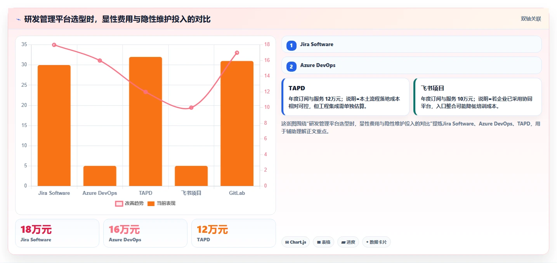Click the 改善趋势 legend label
The image size is (557, 263).
tap(134, 203)
